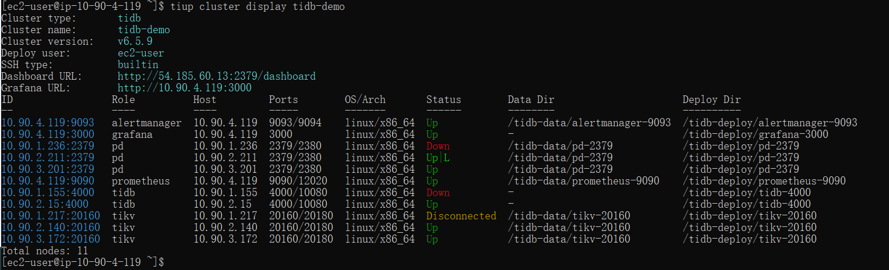Select the grafana node ID 10.90.4.119:3000
This screenshot has width=889, height=270.
47,134
